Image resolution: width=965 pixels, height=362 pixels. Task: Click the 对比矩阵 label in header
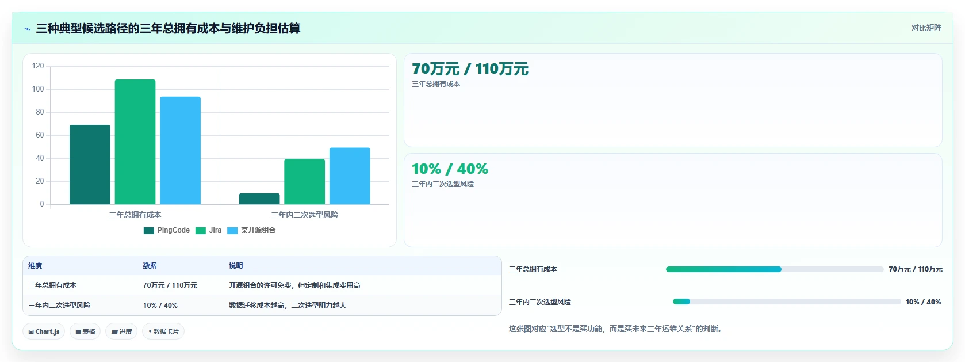pyautogui.click(x=926, y=28)
